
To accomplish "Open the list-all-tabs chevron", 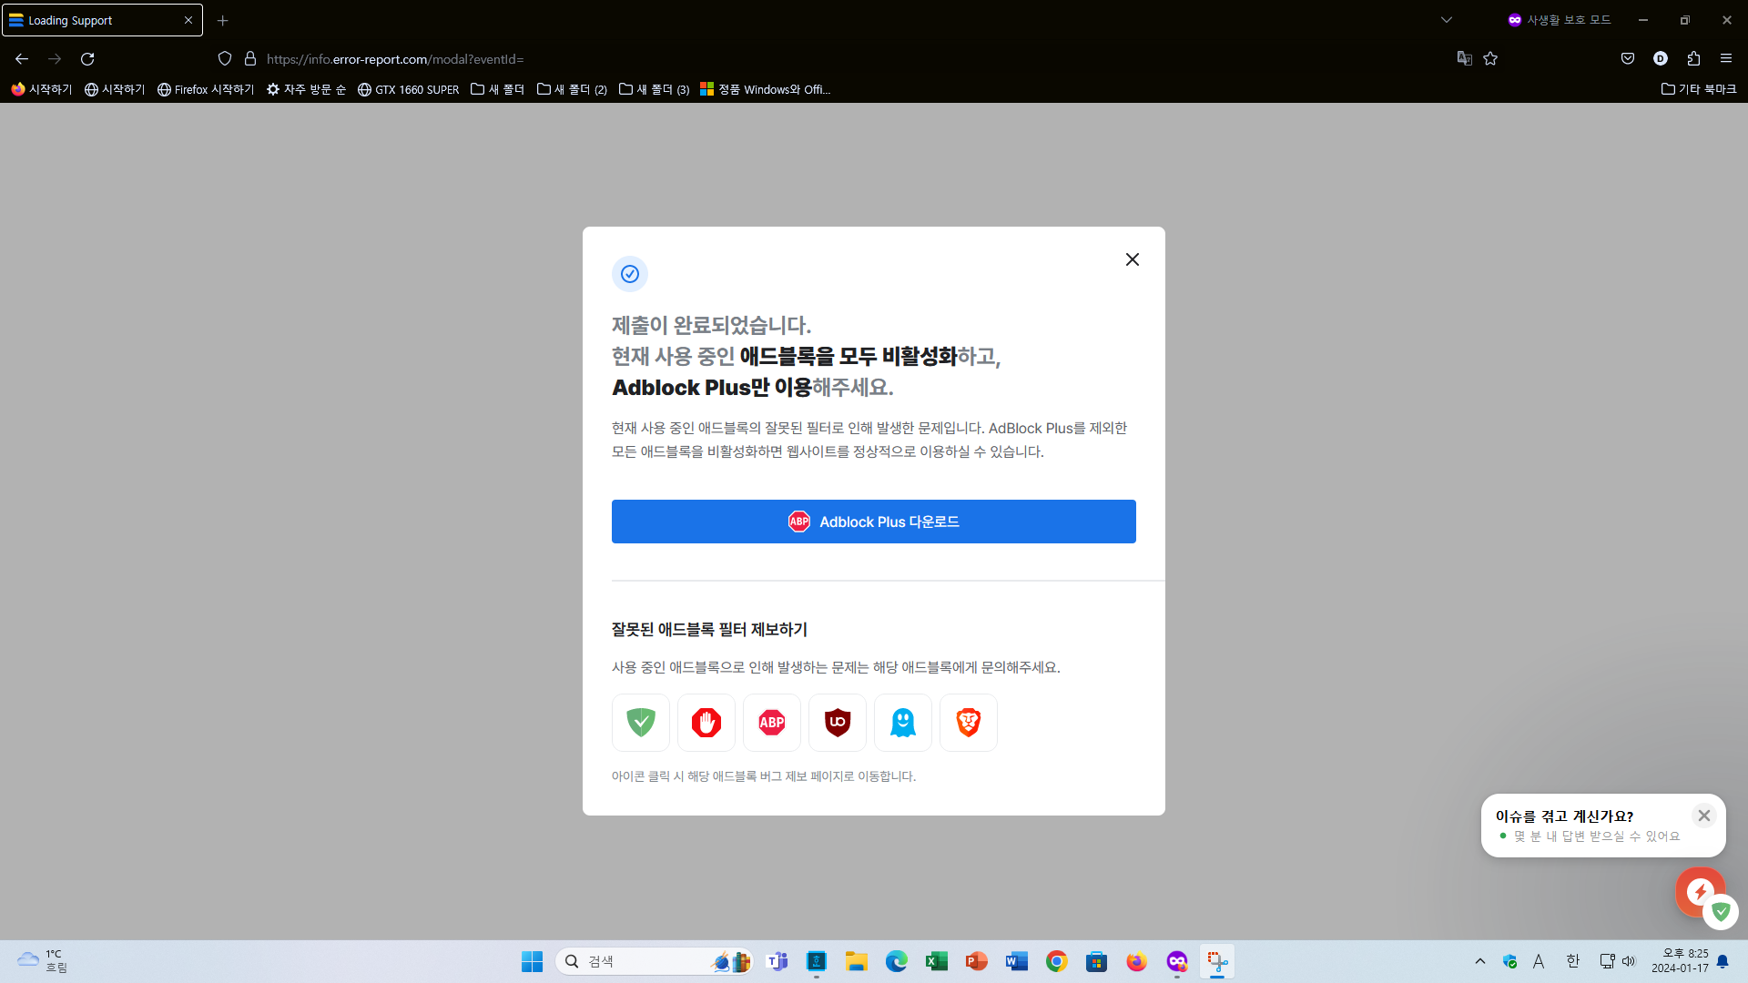I will [1446, 19].
